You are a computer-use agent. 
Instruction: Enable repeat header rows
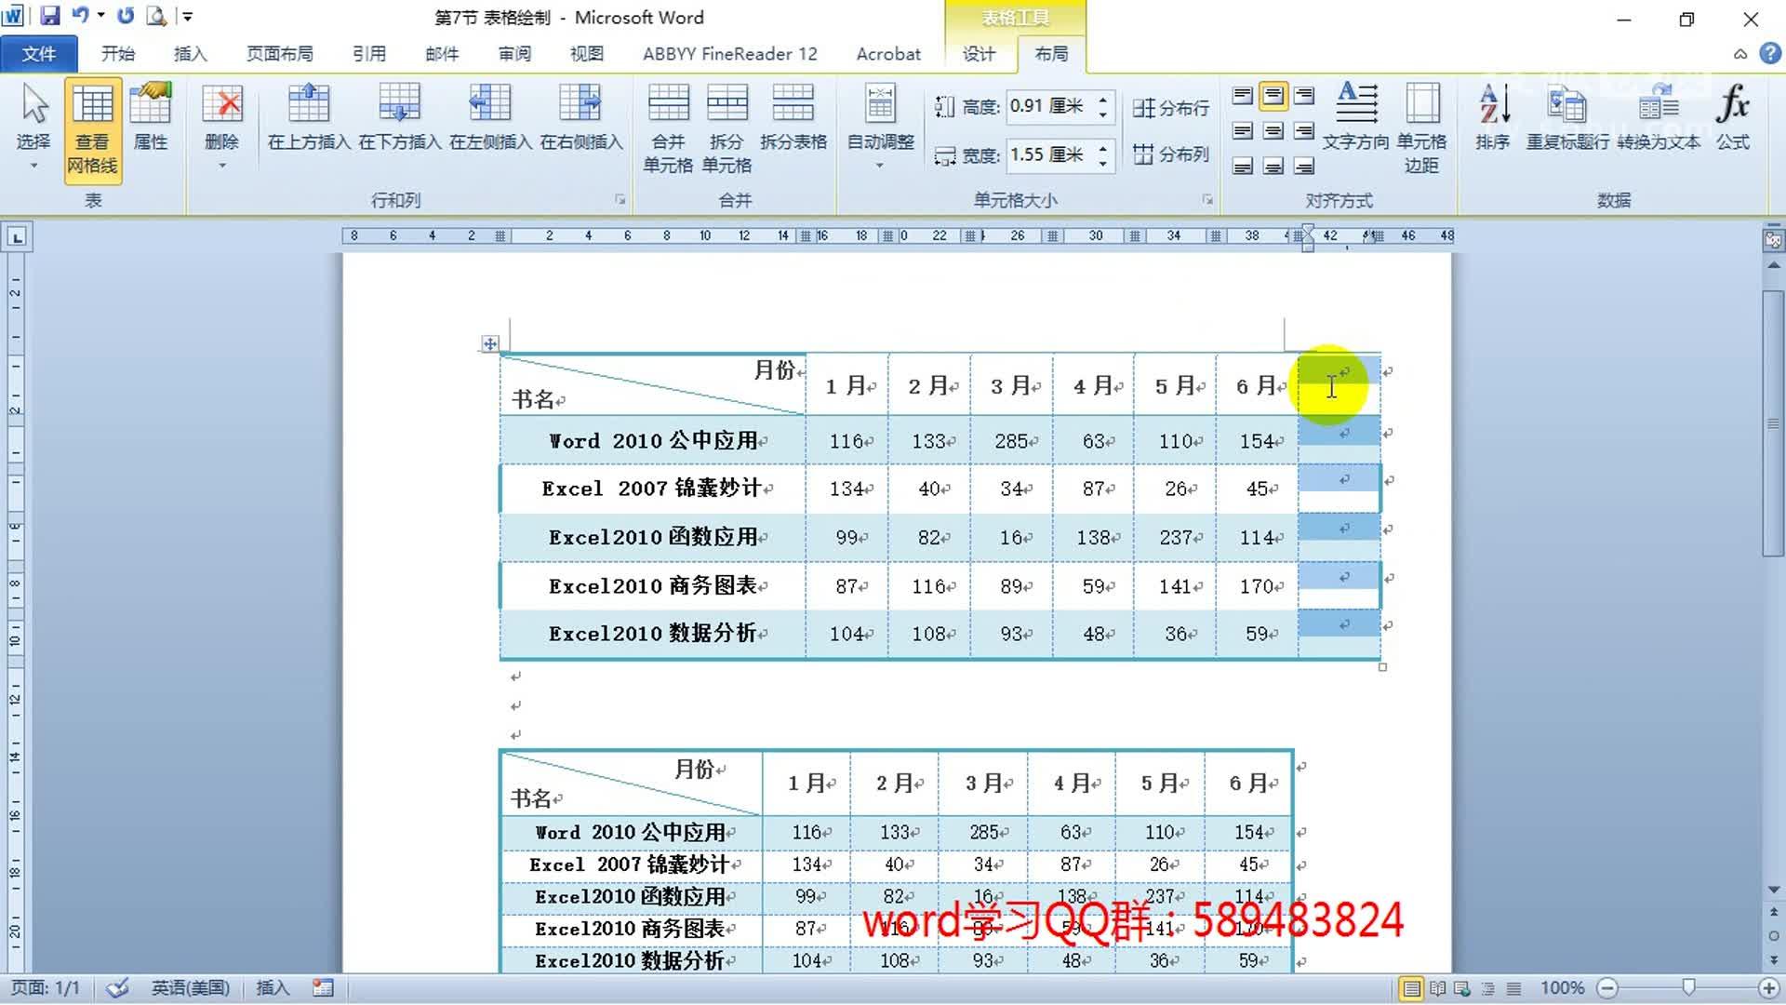pos(1568,121)
